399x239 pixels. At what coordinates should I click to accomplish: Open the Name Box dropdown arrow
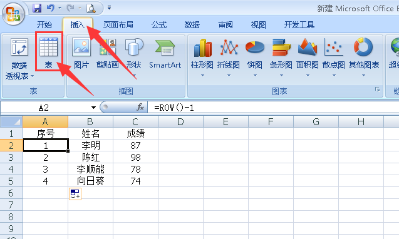point(93,108)
